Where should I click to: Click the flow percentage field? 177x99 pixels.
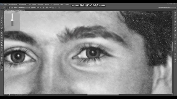pyautogui.click(x=50, y=8)
